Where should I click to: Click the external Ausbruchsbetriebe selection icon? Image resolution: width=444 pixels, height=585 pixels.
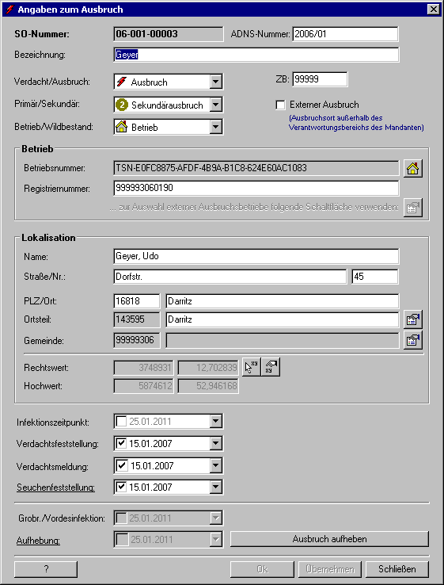412,207
